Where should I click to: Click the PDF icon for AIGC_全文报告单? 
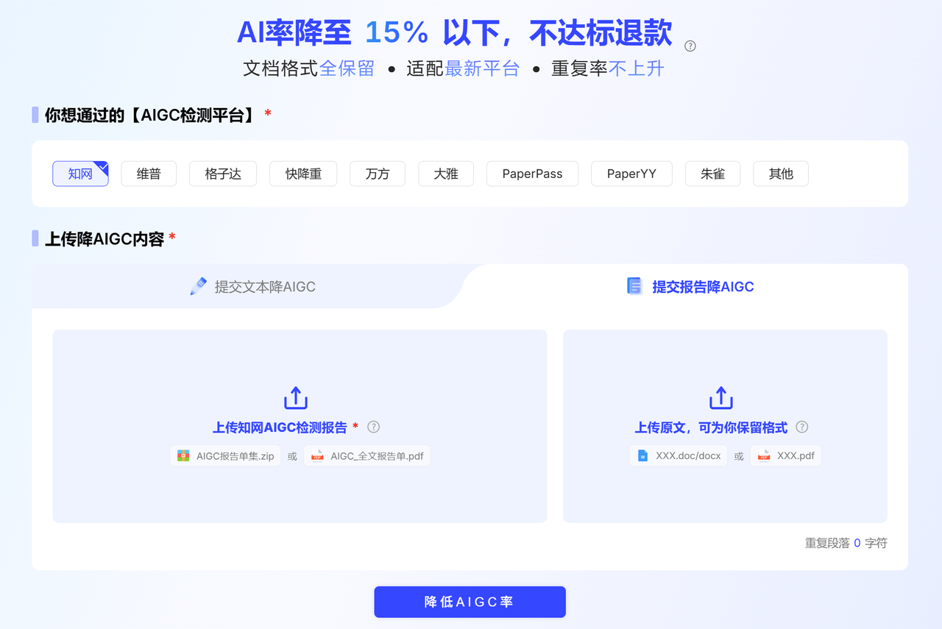[317, 455]
